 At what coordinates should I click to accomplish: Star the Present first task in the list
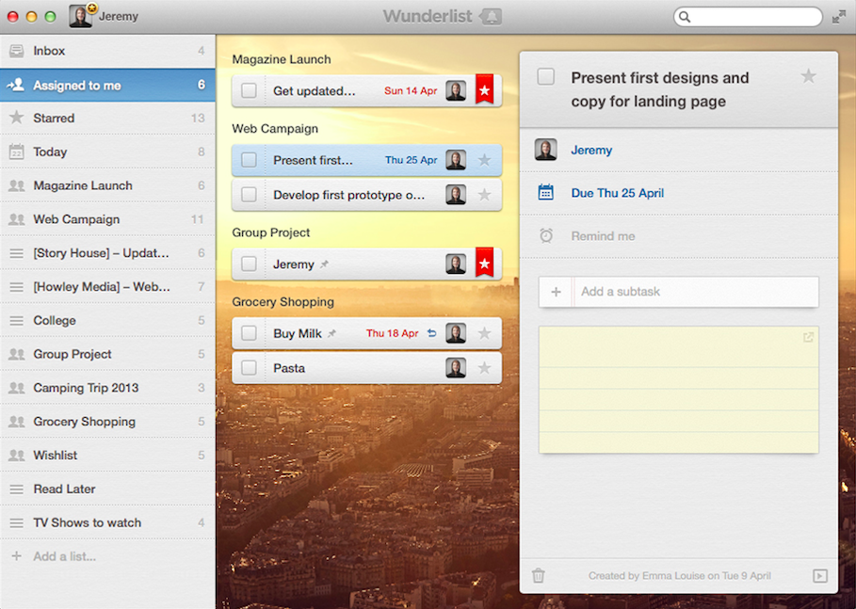coord(484,160)
